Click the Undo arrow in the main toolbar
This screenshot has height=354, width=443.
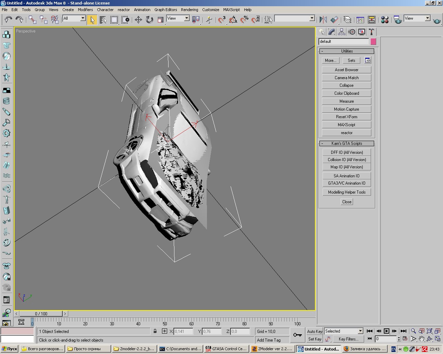pyautogui.click(x=8, y=19)
